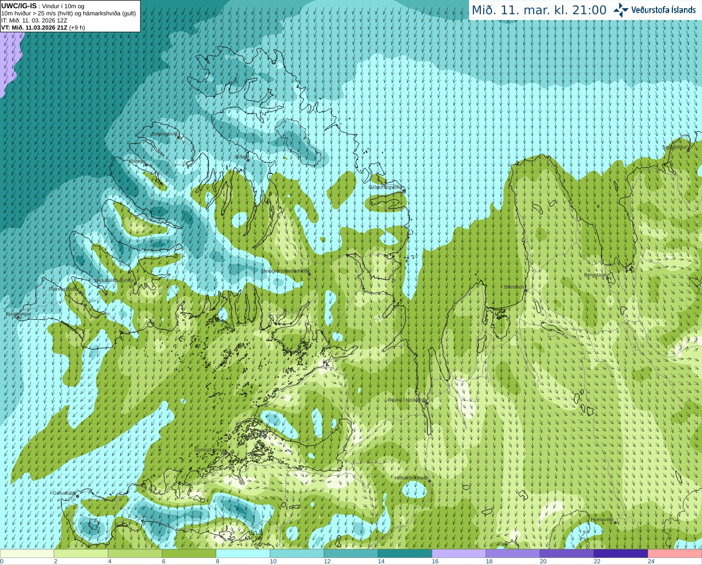Select the 0–2 m/s palest legend swatch
702x565 pixels.
click(x=27, y=553)
